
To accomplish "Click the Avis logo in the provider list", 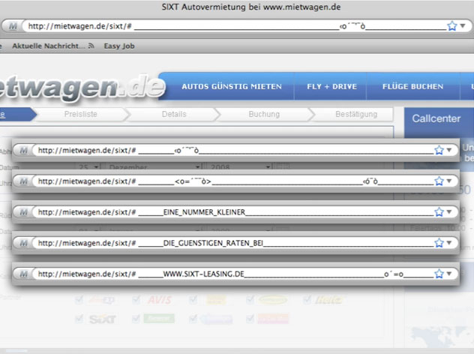I will pyautogui.click(x=159, y=300).
